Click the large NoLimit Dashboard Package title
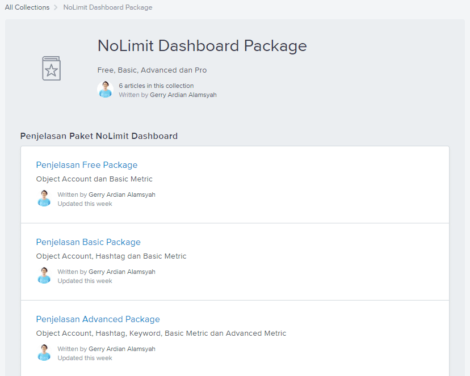Screen dimensions: 470x376 pos(202,46)
